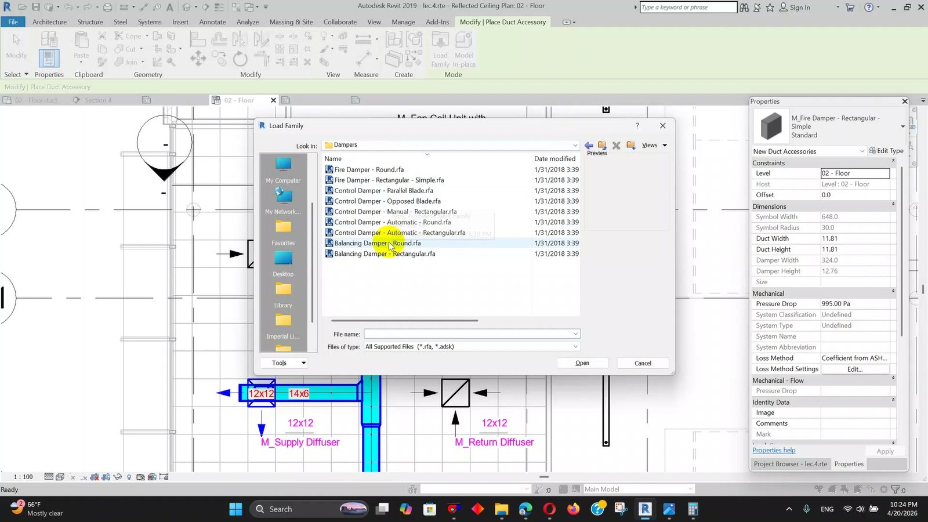Go up one folder level in Load Family
Image resolution: width=928 pixels, height=522 pixels.
[x=602, y=145]
